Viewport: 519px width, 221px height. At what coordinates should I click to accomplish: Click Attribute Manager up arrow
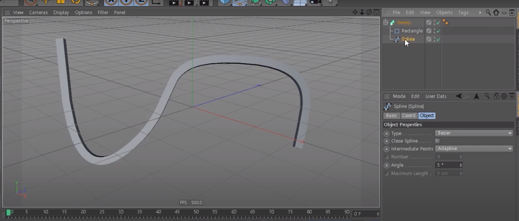(x=477, y=96)
